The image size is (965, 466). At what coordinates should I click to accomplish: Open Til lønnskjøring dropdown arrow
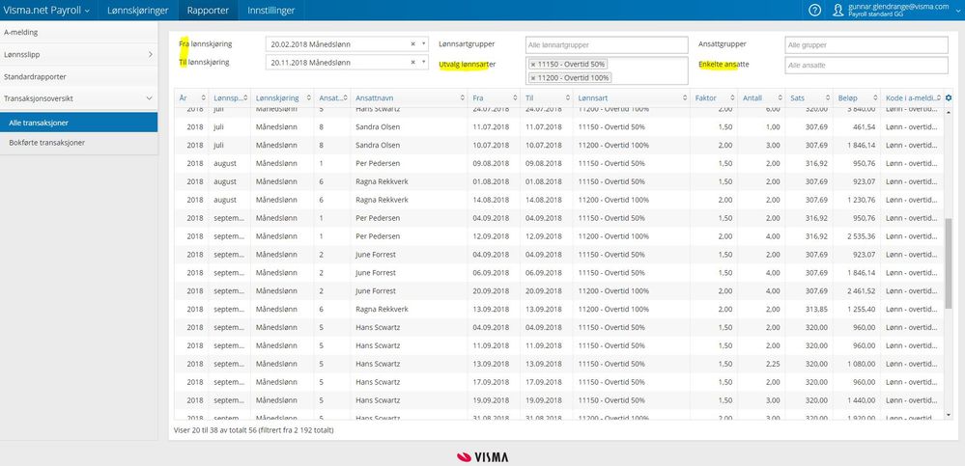(423, 62)
